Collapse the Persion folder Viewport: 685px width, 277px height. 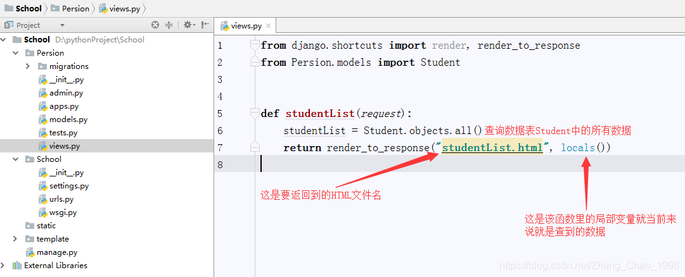coord(16,52)
